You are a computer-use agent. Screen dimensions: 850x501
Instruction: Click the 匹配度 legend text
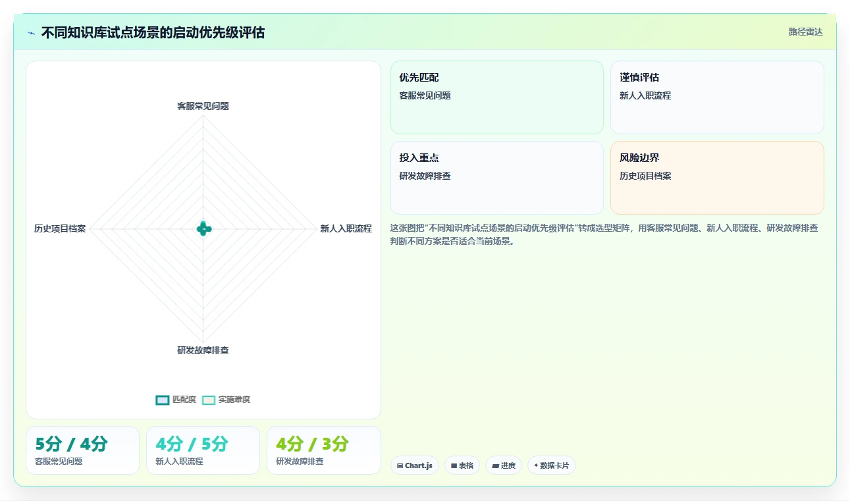point(184,400)
